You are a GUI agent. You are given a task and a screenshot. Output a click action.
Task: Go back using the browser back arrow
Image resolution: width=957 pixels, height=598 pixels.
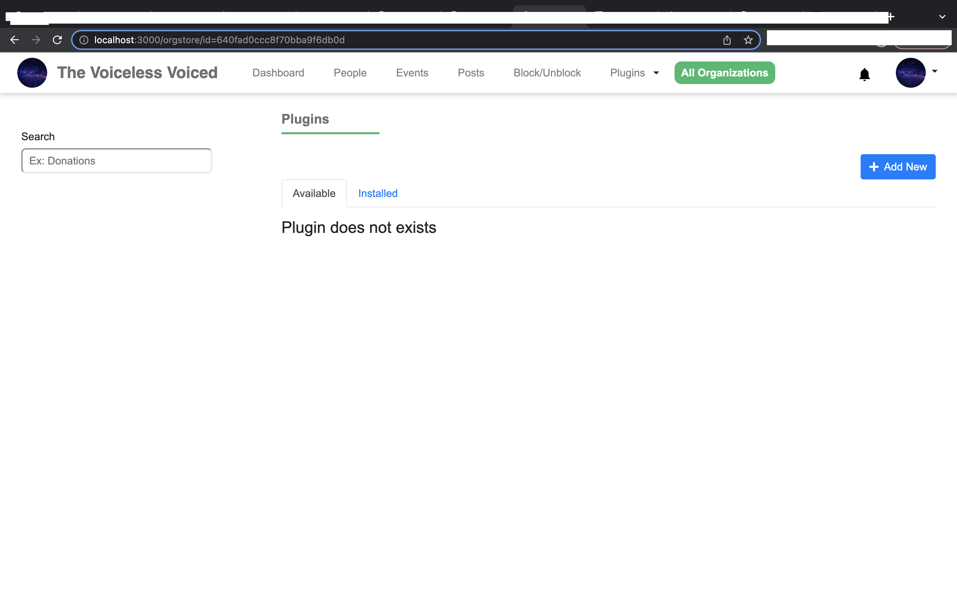click(x=15, y=40)
